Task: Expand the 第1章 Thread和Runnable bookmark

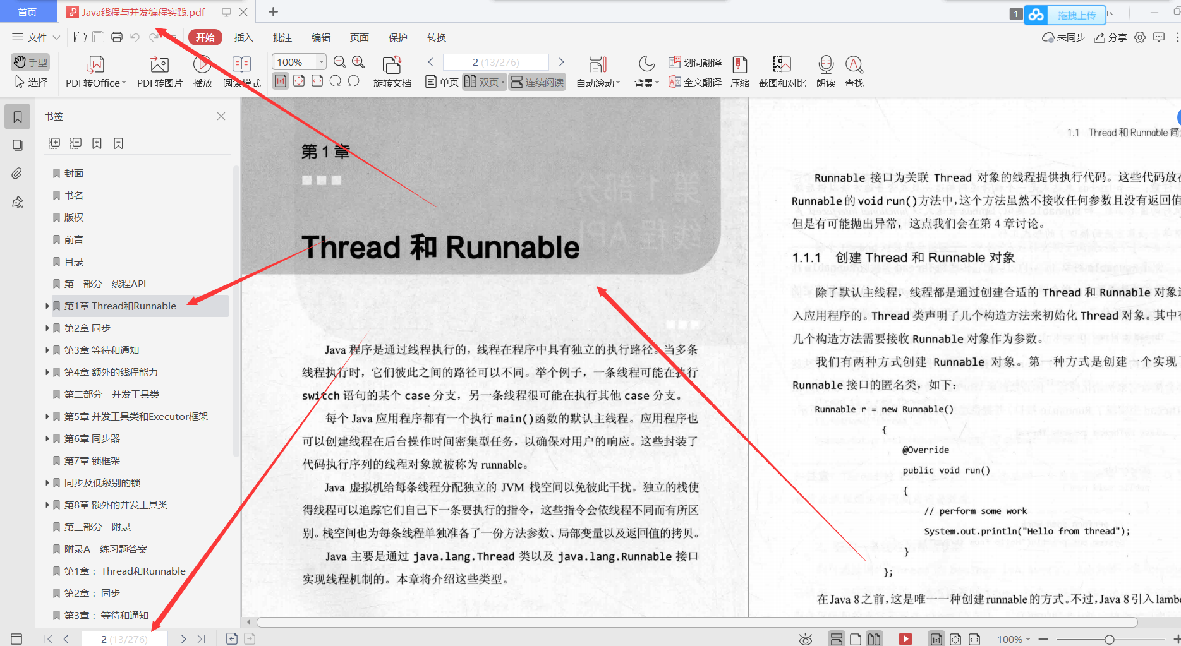Action: 47,306
